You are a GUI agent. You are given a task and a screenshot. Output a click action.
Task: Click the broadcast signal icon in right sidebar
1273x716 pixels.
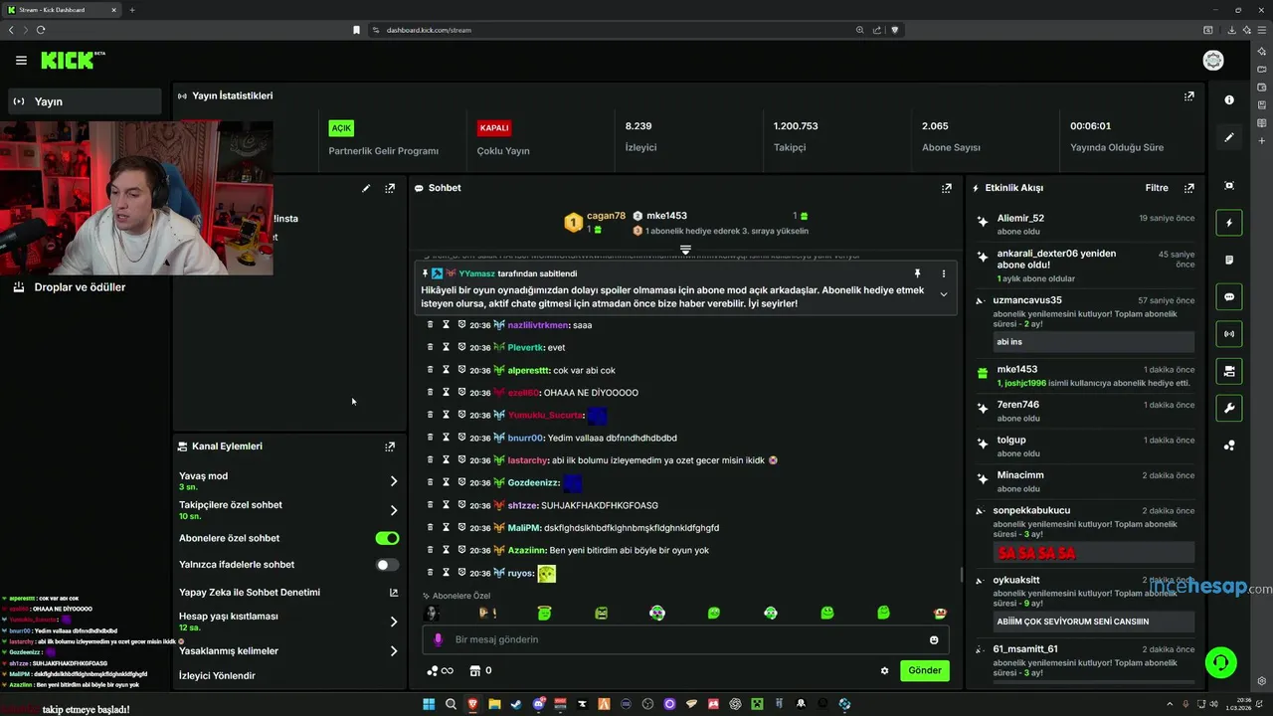(1229, 333)
